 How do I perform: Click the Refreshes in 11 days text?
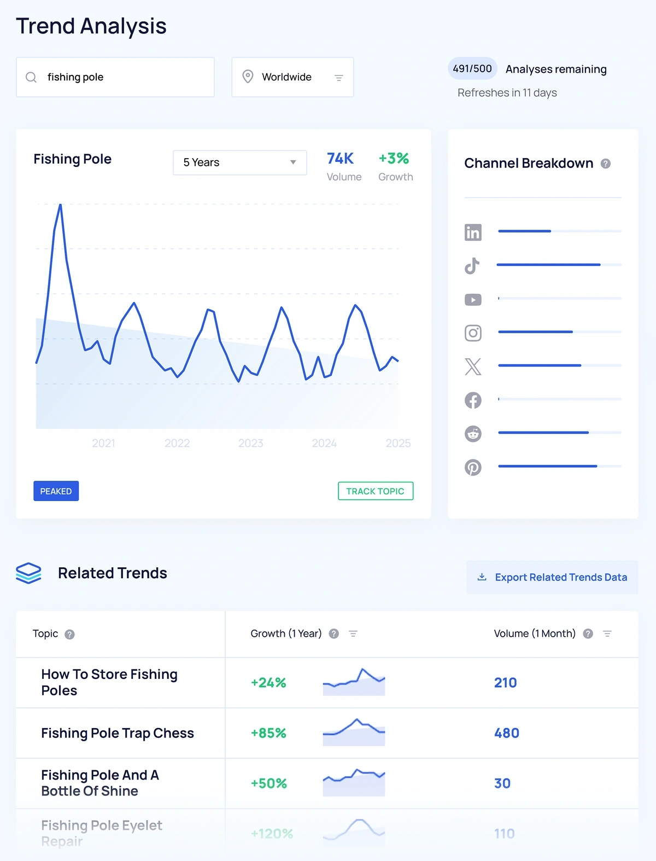507,92
